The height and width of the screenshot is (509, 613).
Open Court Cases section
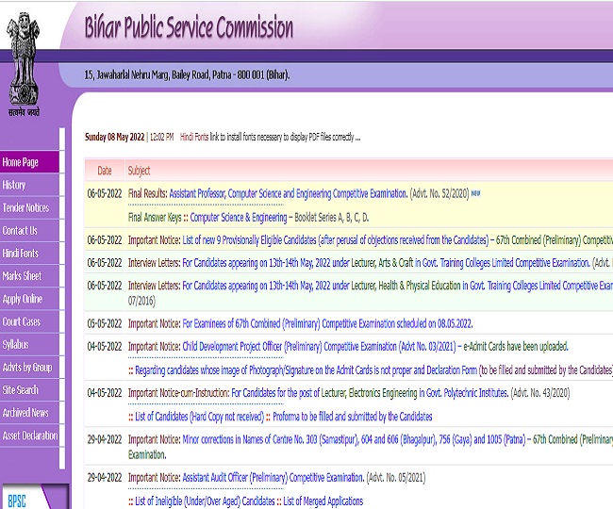tap(22, 321)
